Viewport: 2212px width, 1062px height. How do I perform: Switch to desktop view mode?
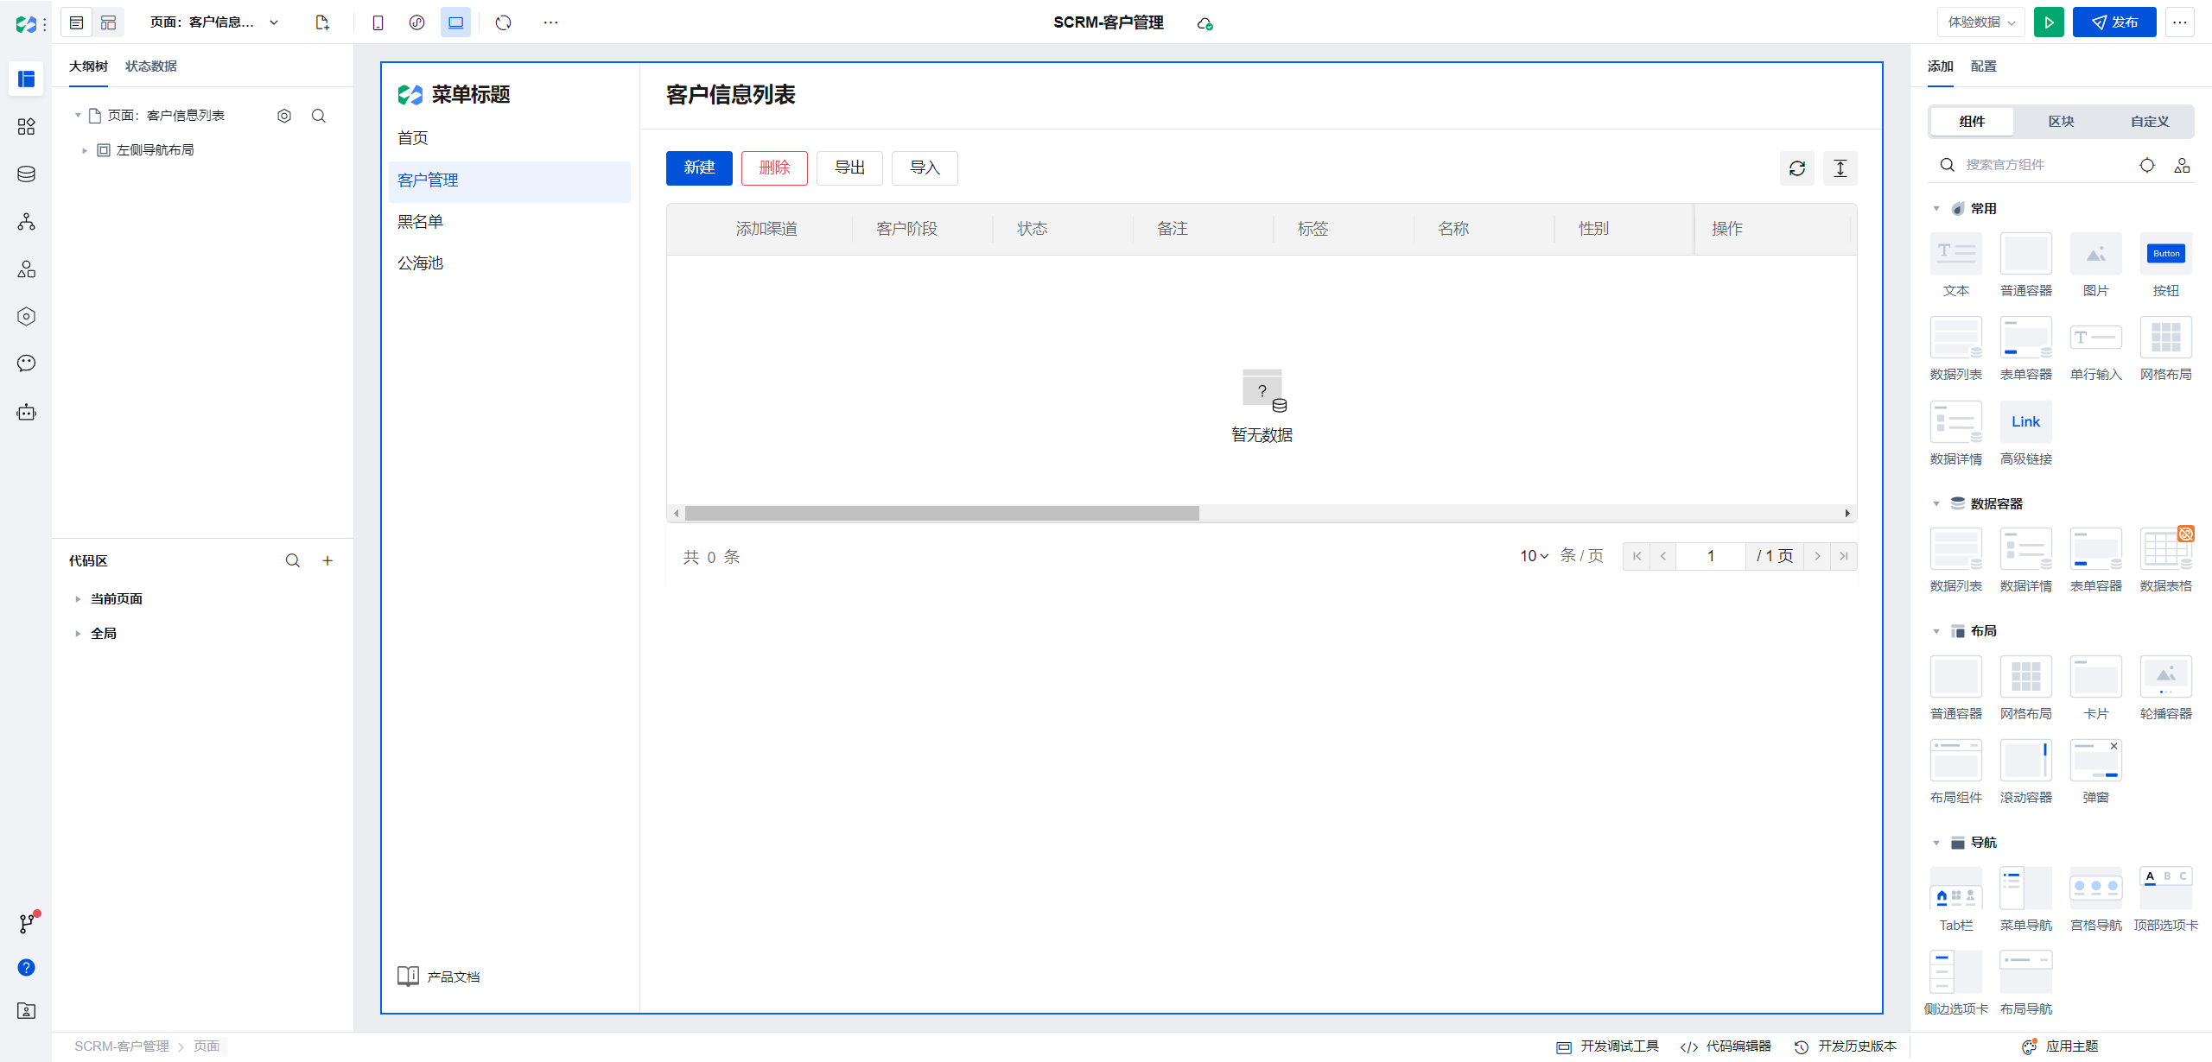point(455,22)
